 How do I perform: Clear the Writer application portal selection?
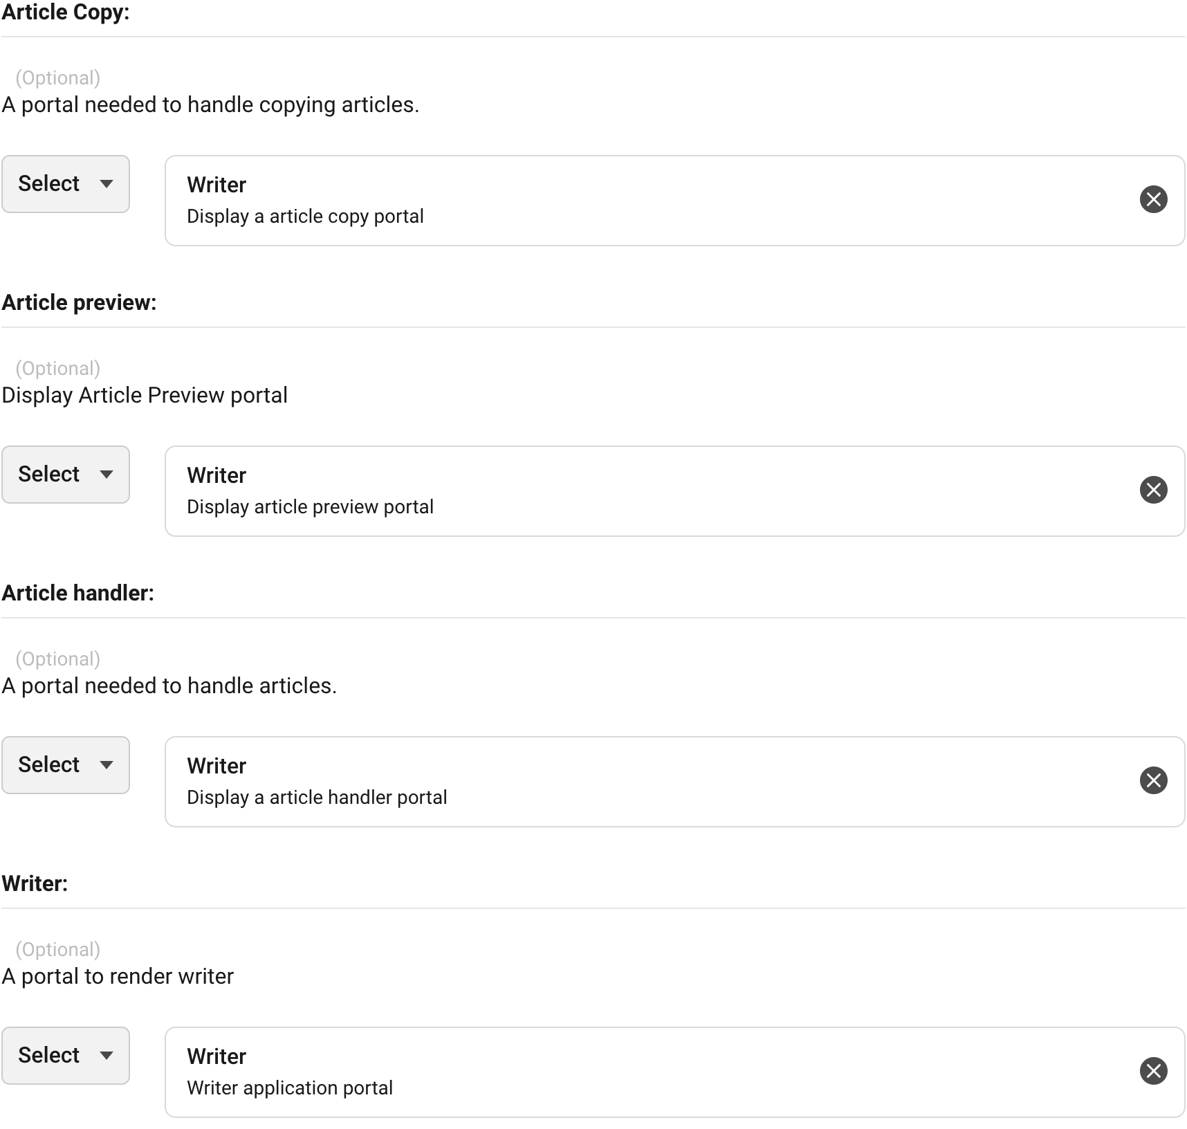(1153, 1071)
